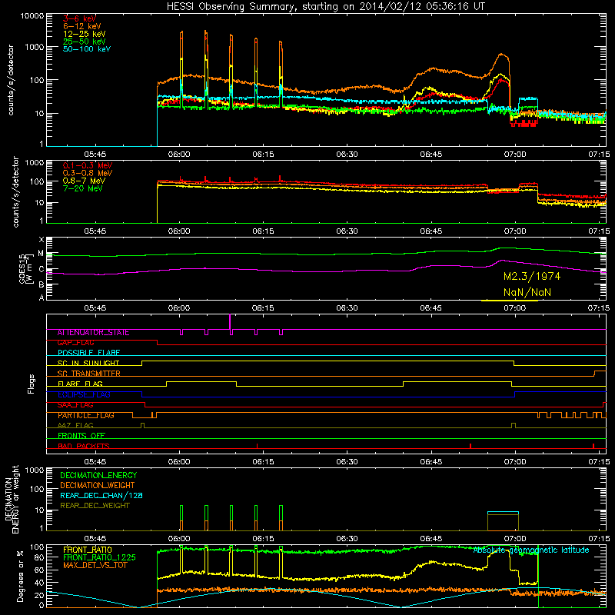Click the yellow '0.8-7 MeV' legend entry
The width and height of the screenshot is (615, 615).
pos(85,181)
